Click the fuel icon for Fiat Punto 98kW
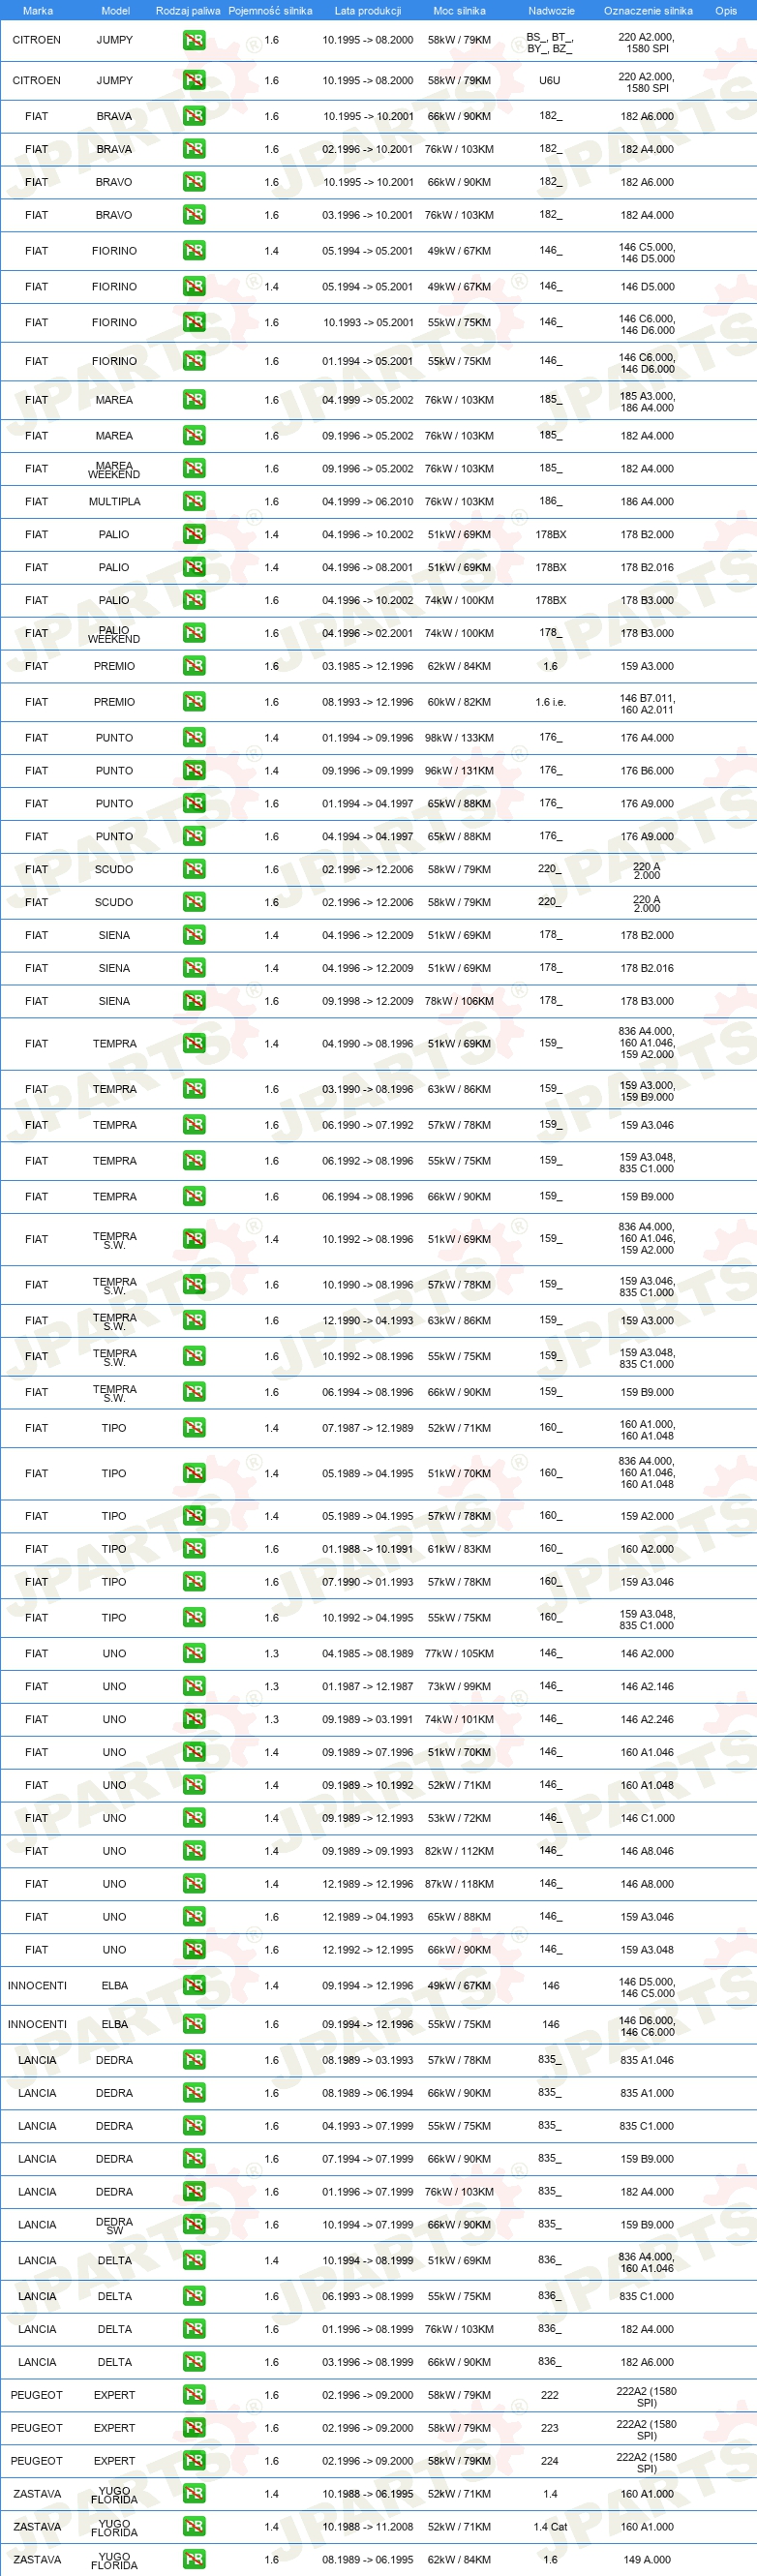 pos(194,738)
